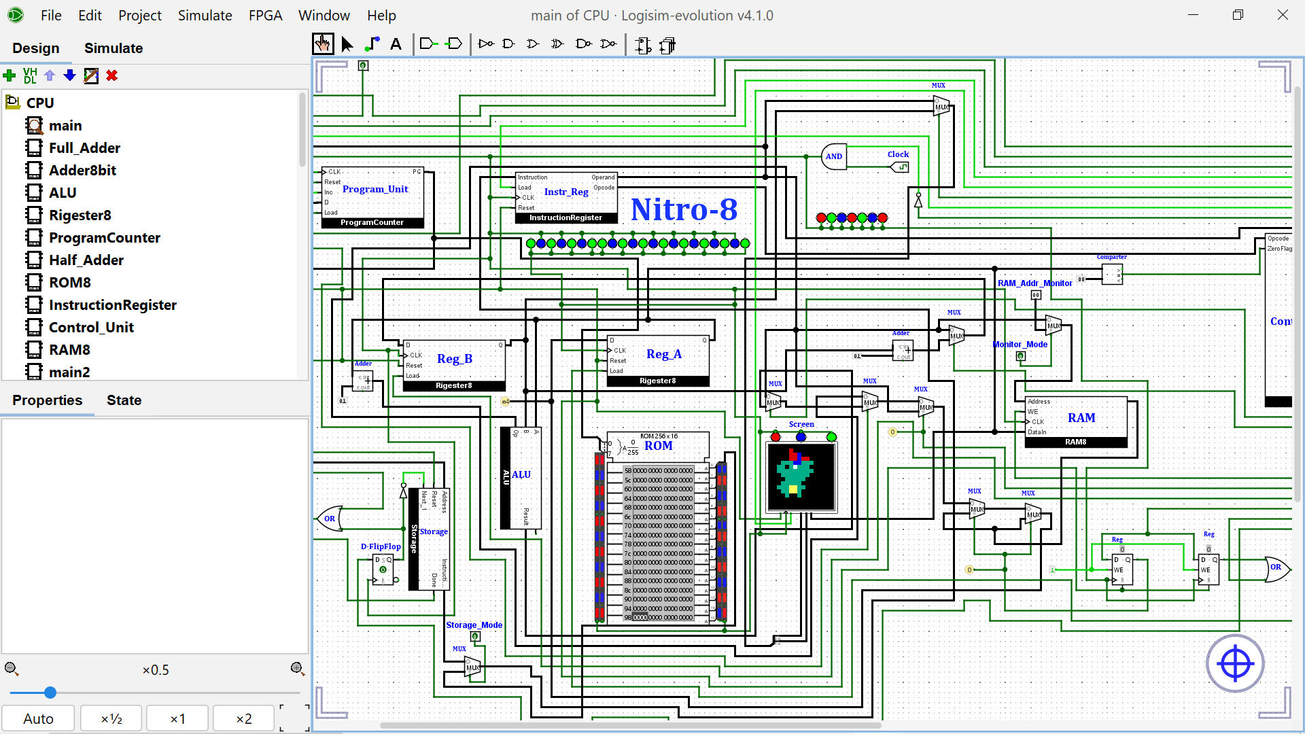Zoom in with plus magnifier icon
The height and width of the screenshot is (734, 1305).
click(298, 669)
